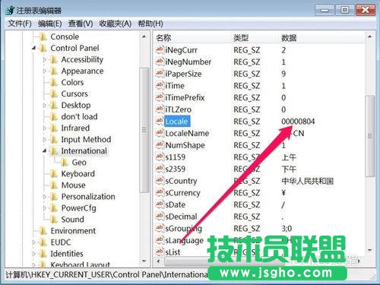Select the Cursors key

[74, 93]
